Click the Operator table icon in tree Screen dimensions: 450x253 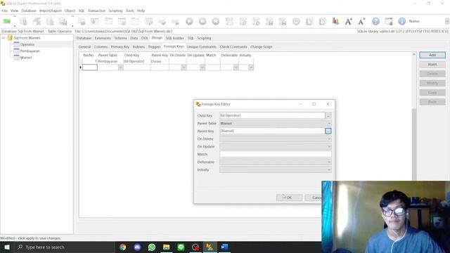(x=16, y=44)
